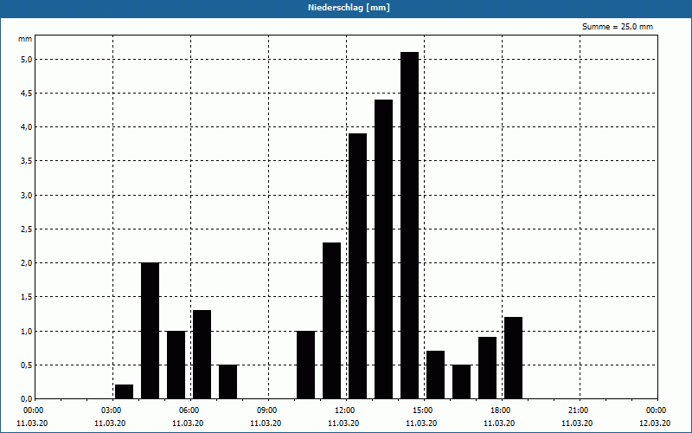Screen dimensions: 692x433
Task: Click the y-axis label '1,5'
Action: (27, 297)
